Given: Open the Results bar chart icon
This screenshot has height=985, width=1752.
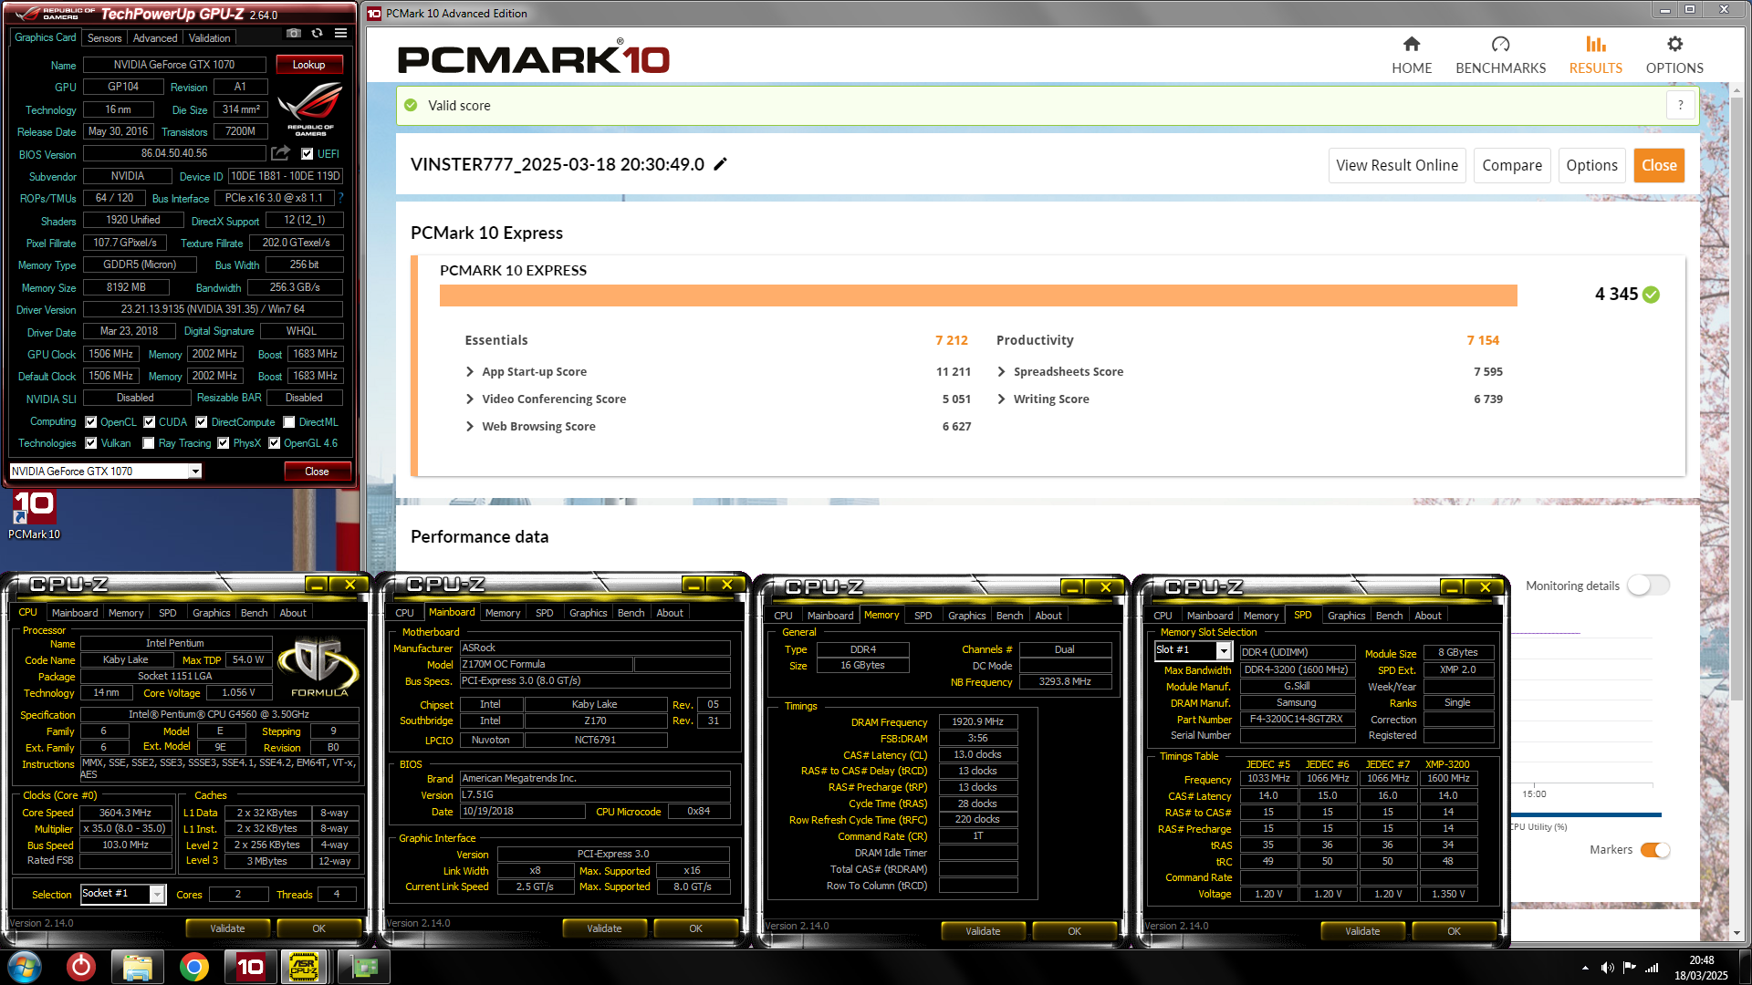Looking at the screenshot, I should click(x=1595, y=45).
